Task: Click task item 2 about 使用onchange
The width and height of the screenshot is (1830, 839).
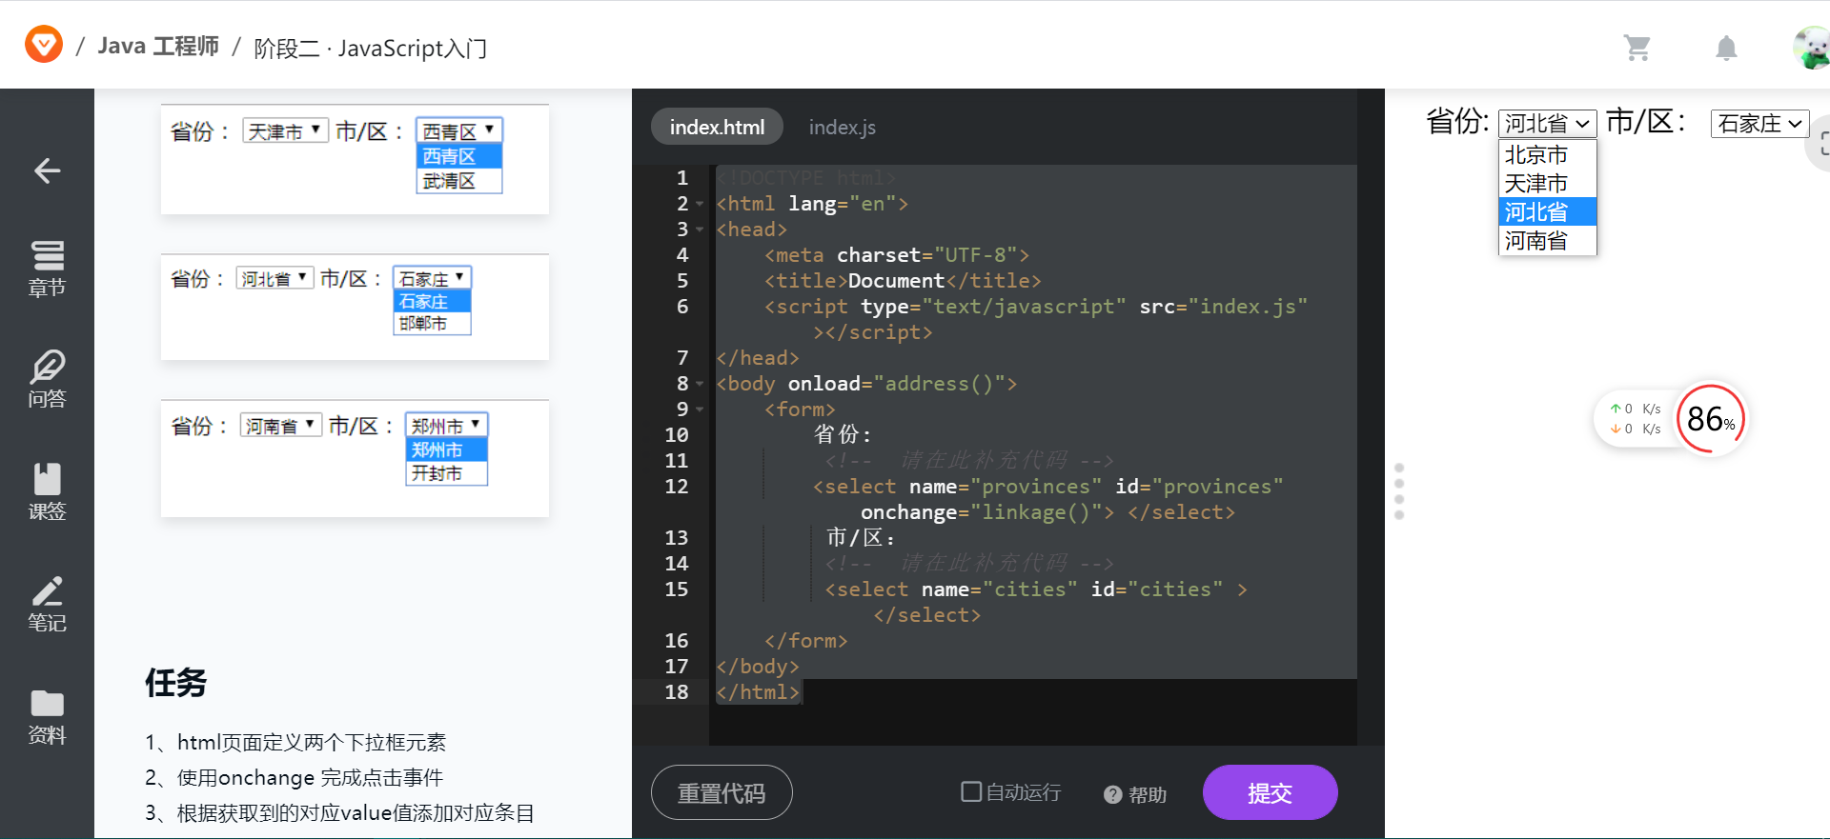Action: pos(294,777)
